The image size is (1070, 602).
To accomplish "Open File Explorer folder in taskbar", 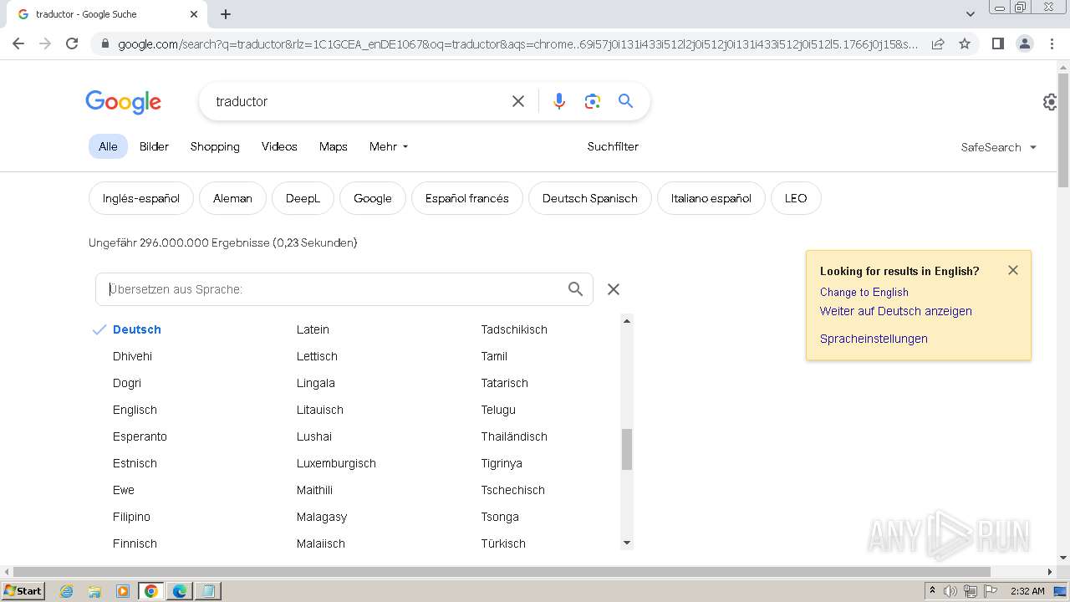I will tap(94, 591).
